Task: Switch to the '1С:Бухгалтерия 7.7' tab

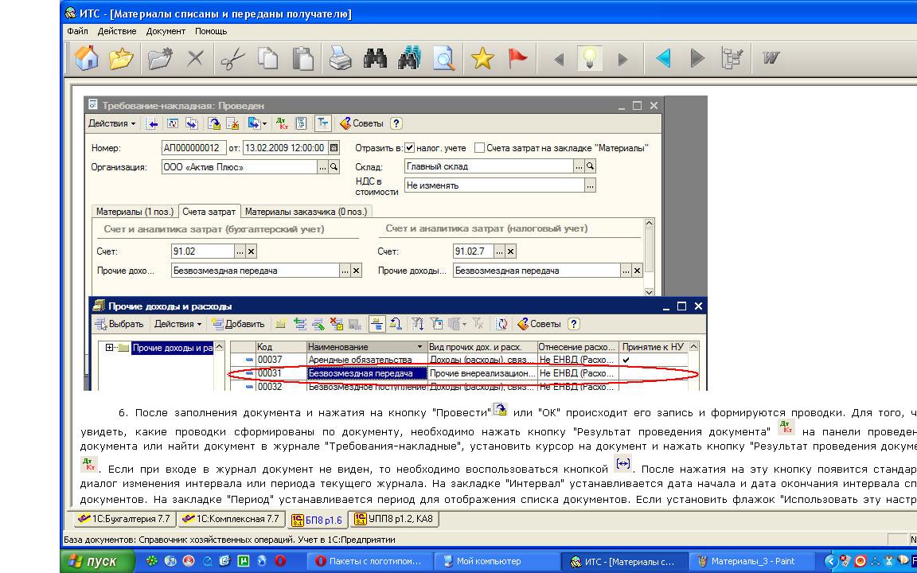Action: click(124, 519)
